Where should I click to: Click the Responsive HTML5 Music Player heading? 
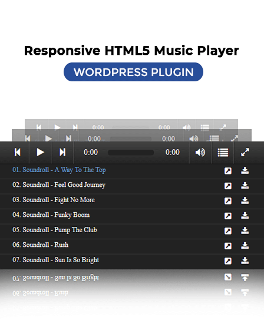point(131,51)
